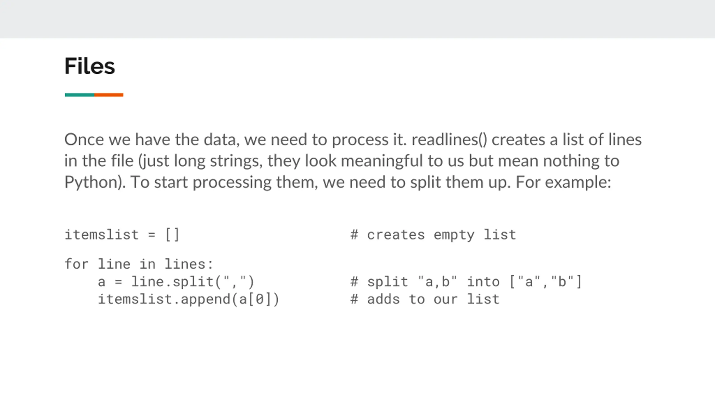Click the word "readlines()" in the paragraph

point(449,140)
